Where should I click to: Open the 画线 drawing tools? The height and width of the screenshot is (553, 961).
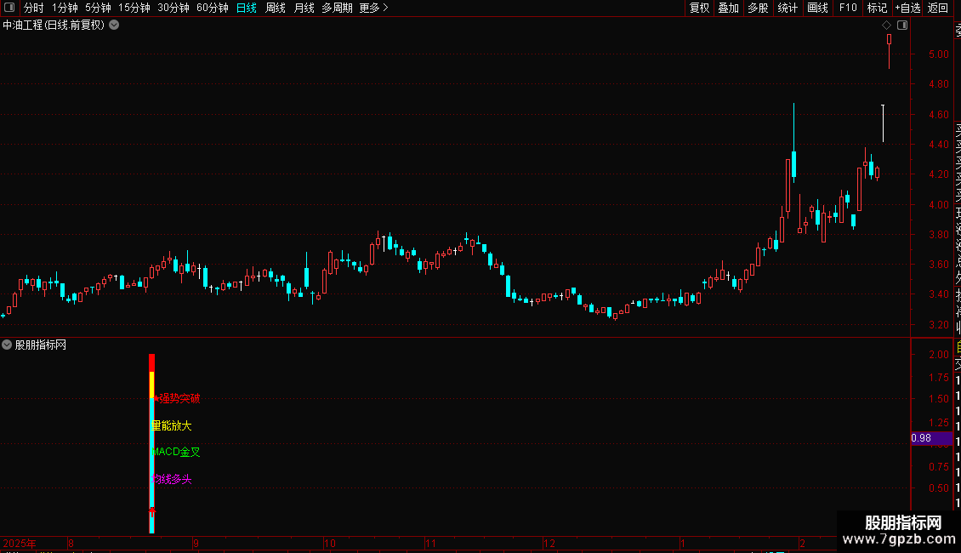coord(817,8)
